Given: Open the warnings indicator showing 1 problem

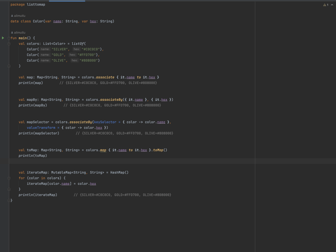Looking at the screenshot, I should 326,5.
